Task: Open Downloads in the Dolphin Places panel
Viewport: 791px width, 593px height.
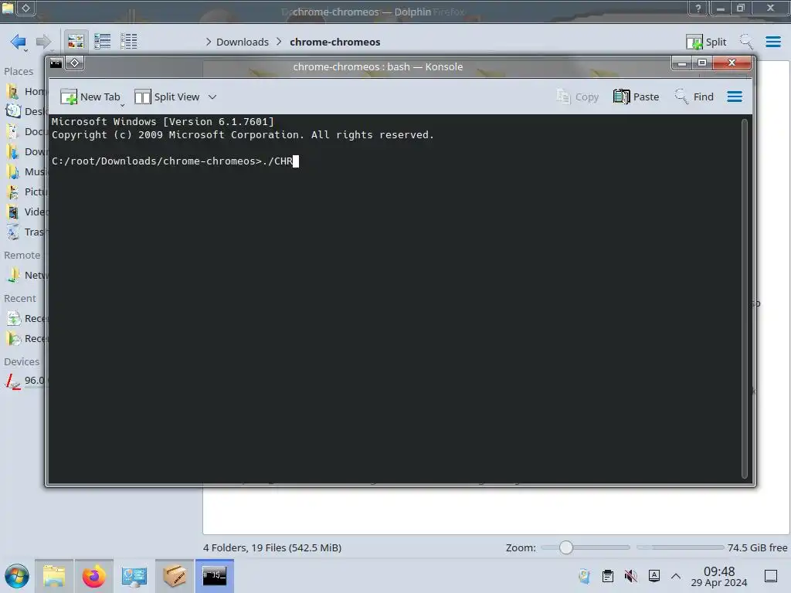Action: click(25, 152)
